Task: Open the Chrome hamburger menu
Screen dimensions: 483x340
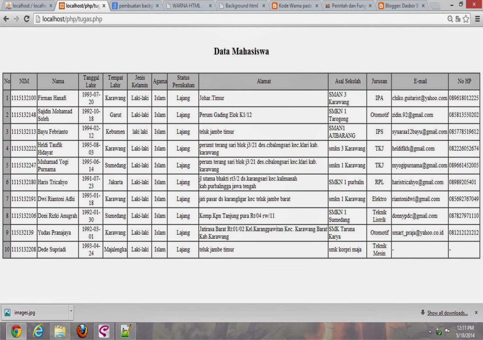Action: pyautogui.click(x=478, y=19)
